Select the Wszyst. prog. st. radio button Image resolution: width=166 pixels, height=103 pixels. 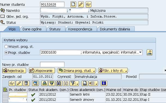pos(6,46)
